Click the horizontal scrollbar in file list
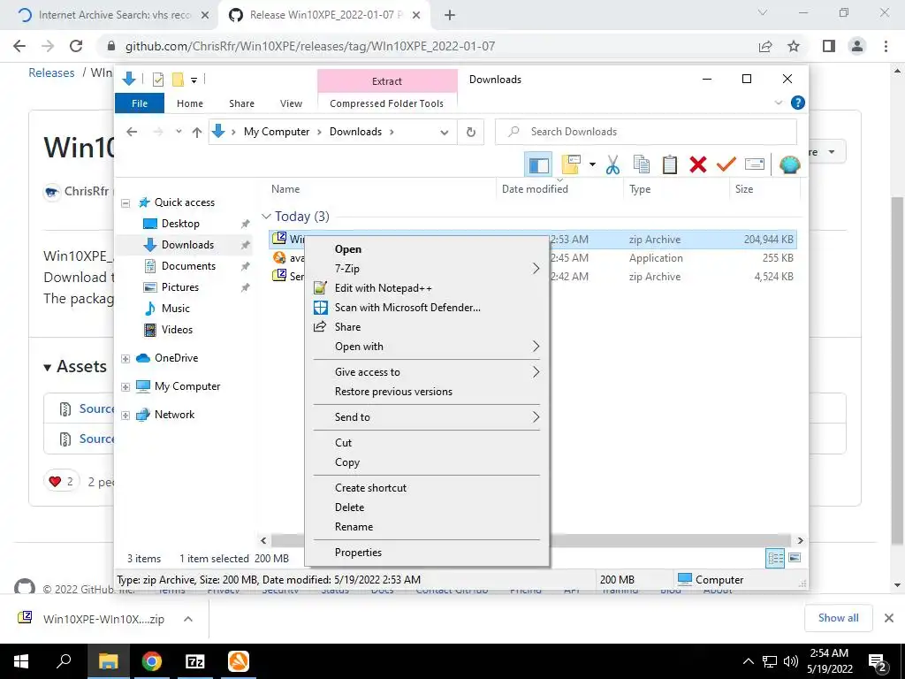 (x=531, y=541)
